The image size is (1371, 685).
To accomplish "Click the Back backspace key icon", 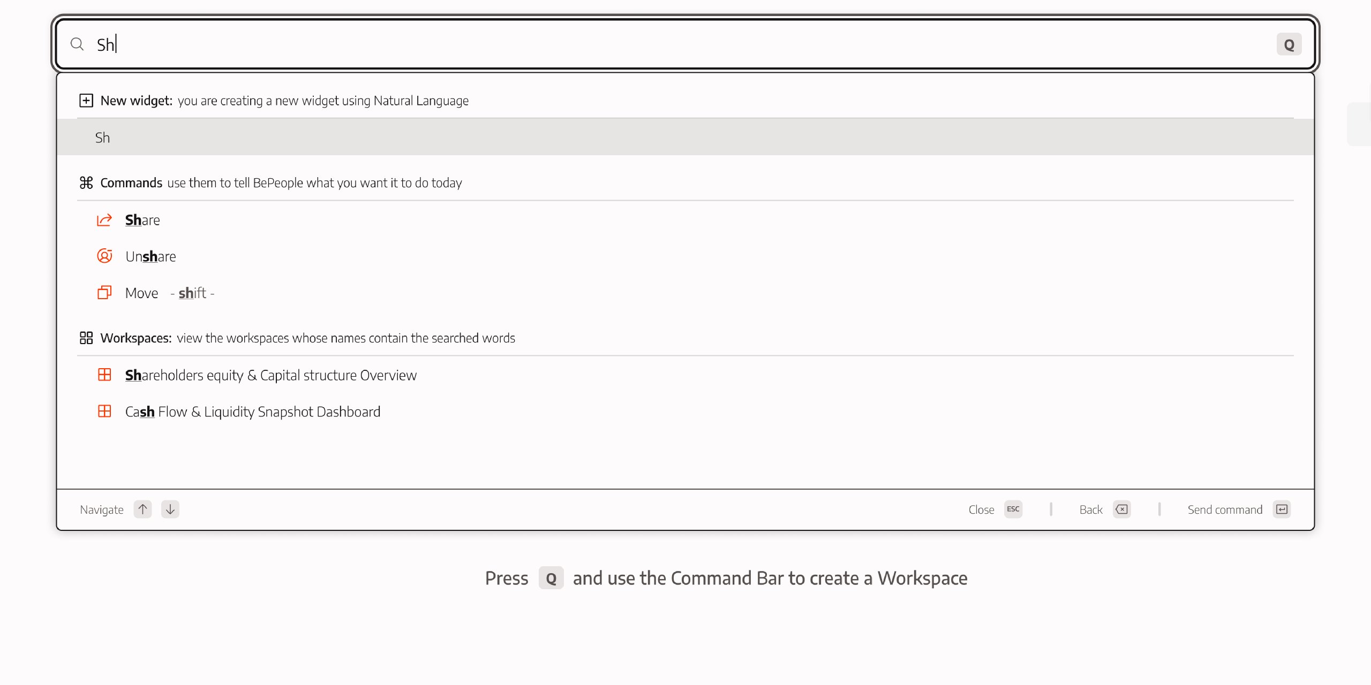I will coord(1122,509).
